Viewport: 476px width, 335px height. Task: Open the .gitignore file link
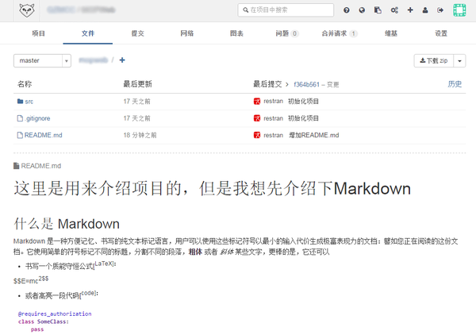click(x=37, y=118)
